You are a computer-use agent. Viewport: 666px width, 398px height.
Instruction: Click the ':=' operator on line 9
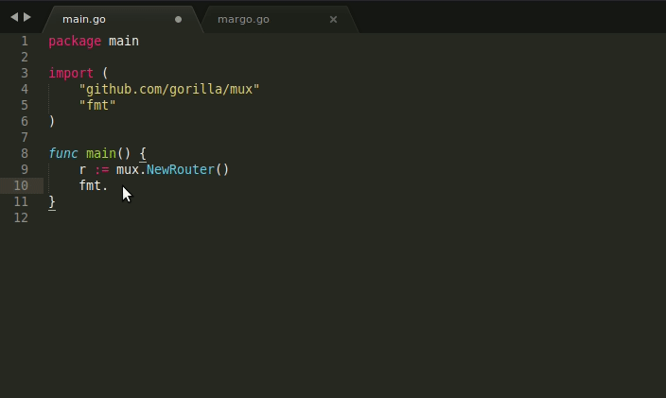(101, 170)
